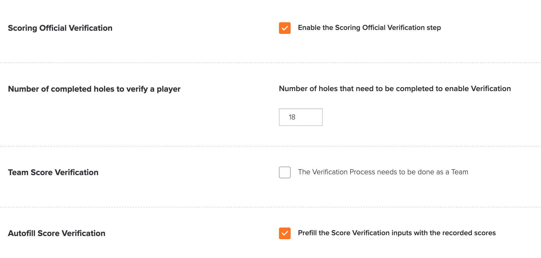Click the Enable Scoring Official Verification step text
This screenshot has height=258, width=541.
coord(369,28)
